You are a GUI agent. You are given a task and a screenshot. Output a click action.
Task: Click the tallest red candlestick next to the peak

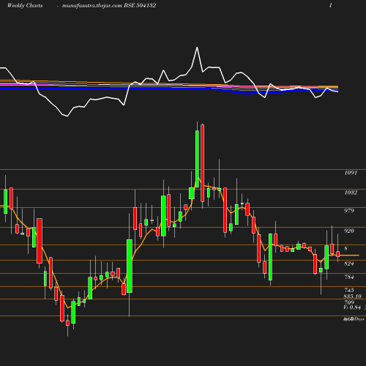coord(203,163)
